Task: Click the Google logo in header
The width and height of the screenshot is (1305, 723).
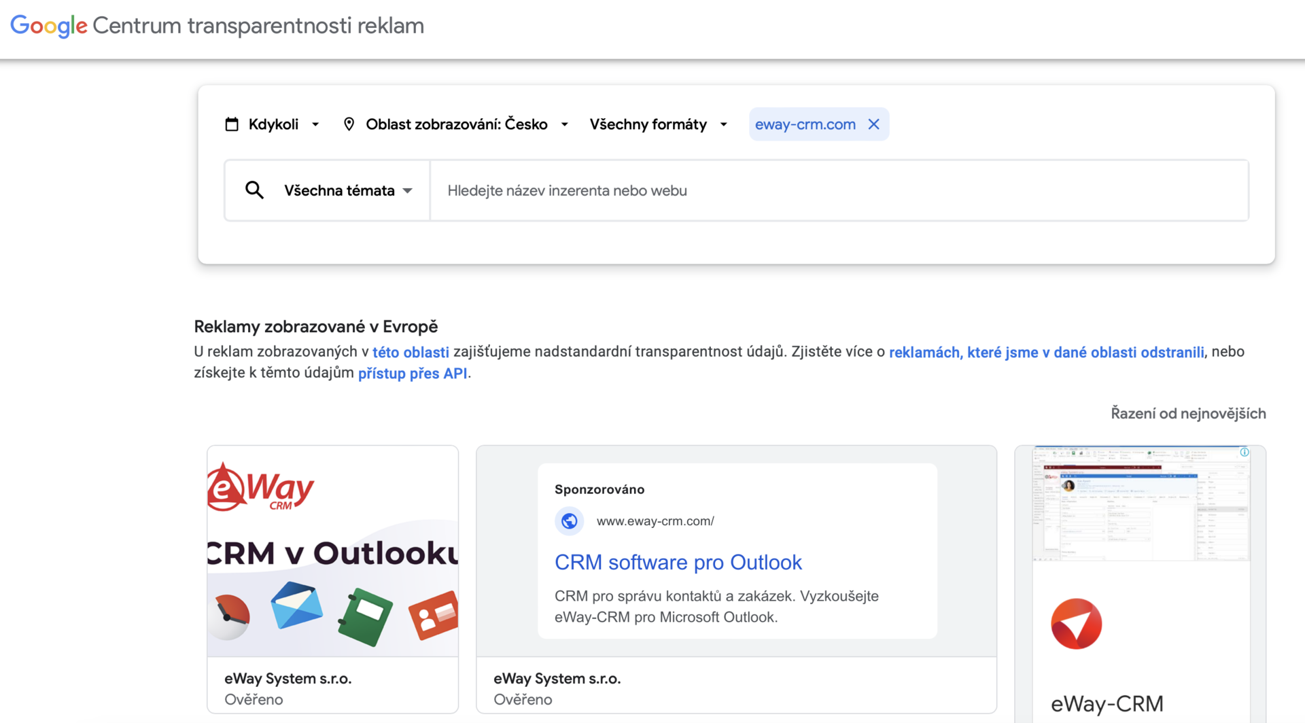Action: pyautogui.click(x=49, y=26)
